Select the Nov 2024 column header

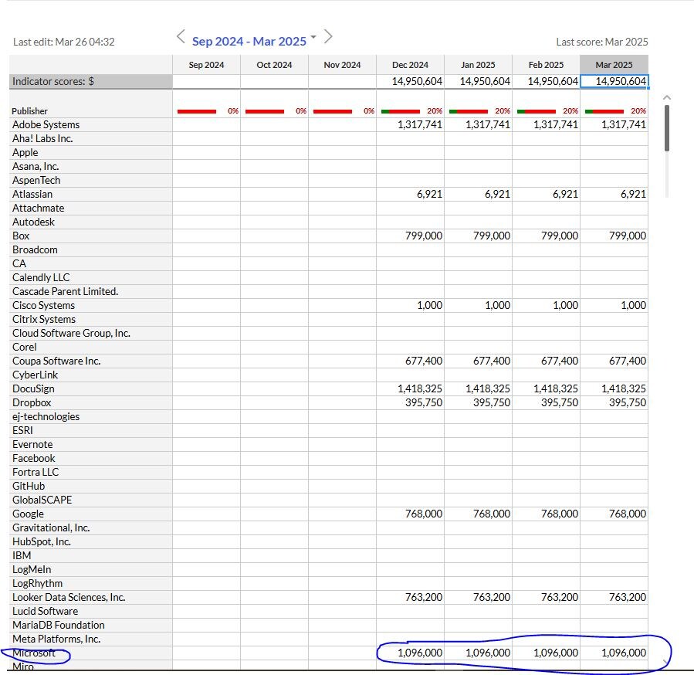[342, 65]
